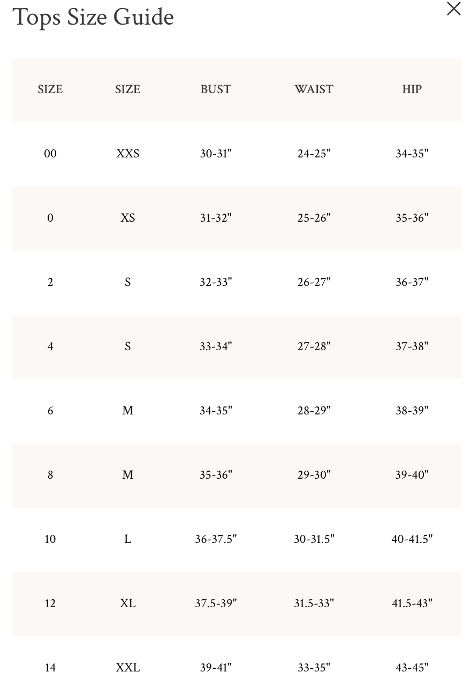Click the XXS size cell
This screenshot has height=695, width=471.
click(x=128, y=154)
